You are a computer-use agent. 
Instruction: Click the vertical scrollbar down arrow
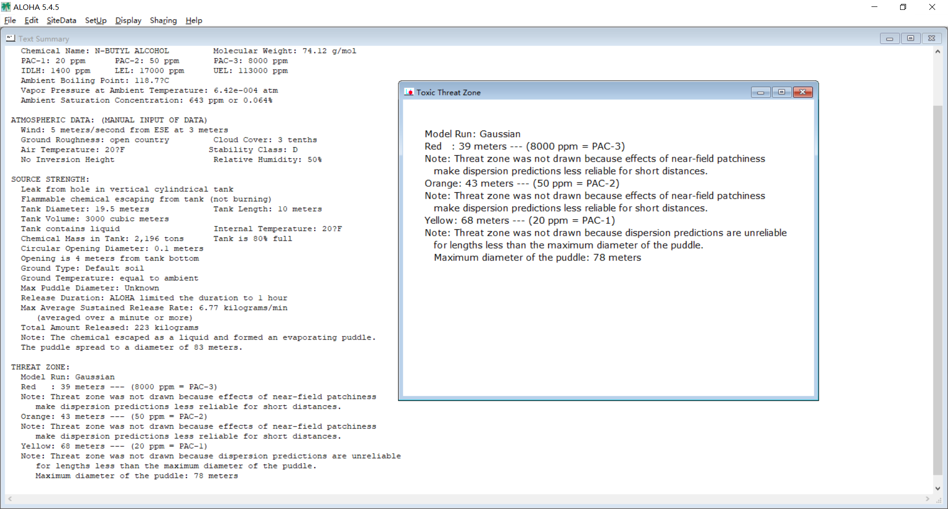[x=938, y=489]
